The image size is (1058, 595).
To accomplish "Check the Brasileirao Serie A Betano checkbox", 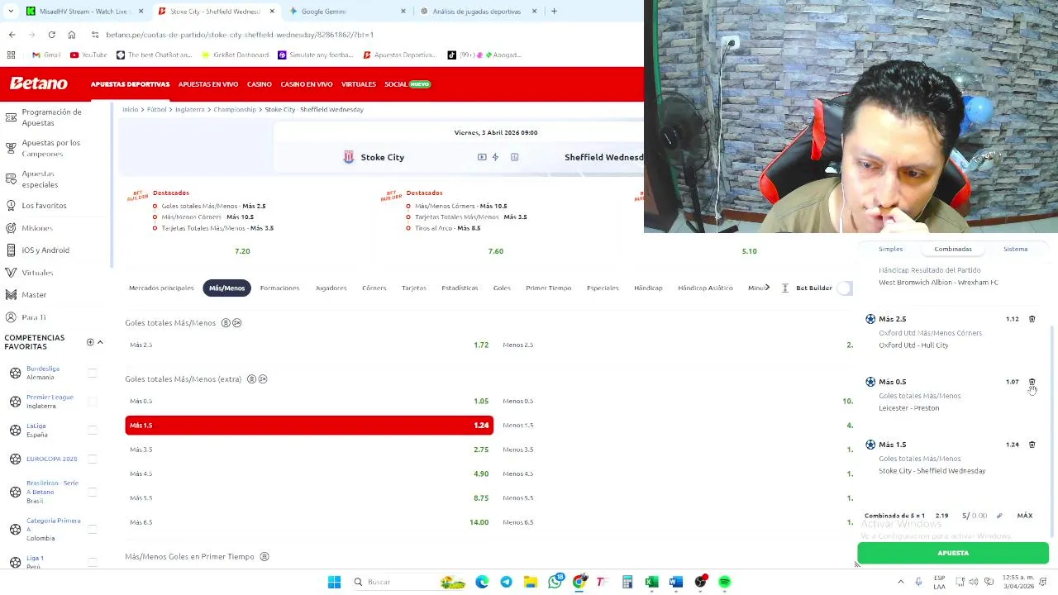I will point(93,492).
